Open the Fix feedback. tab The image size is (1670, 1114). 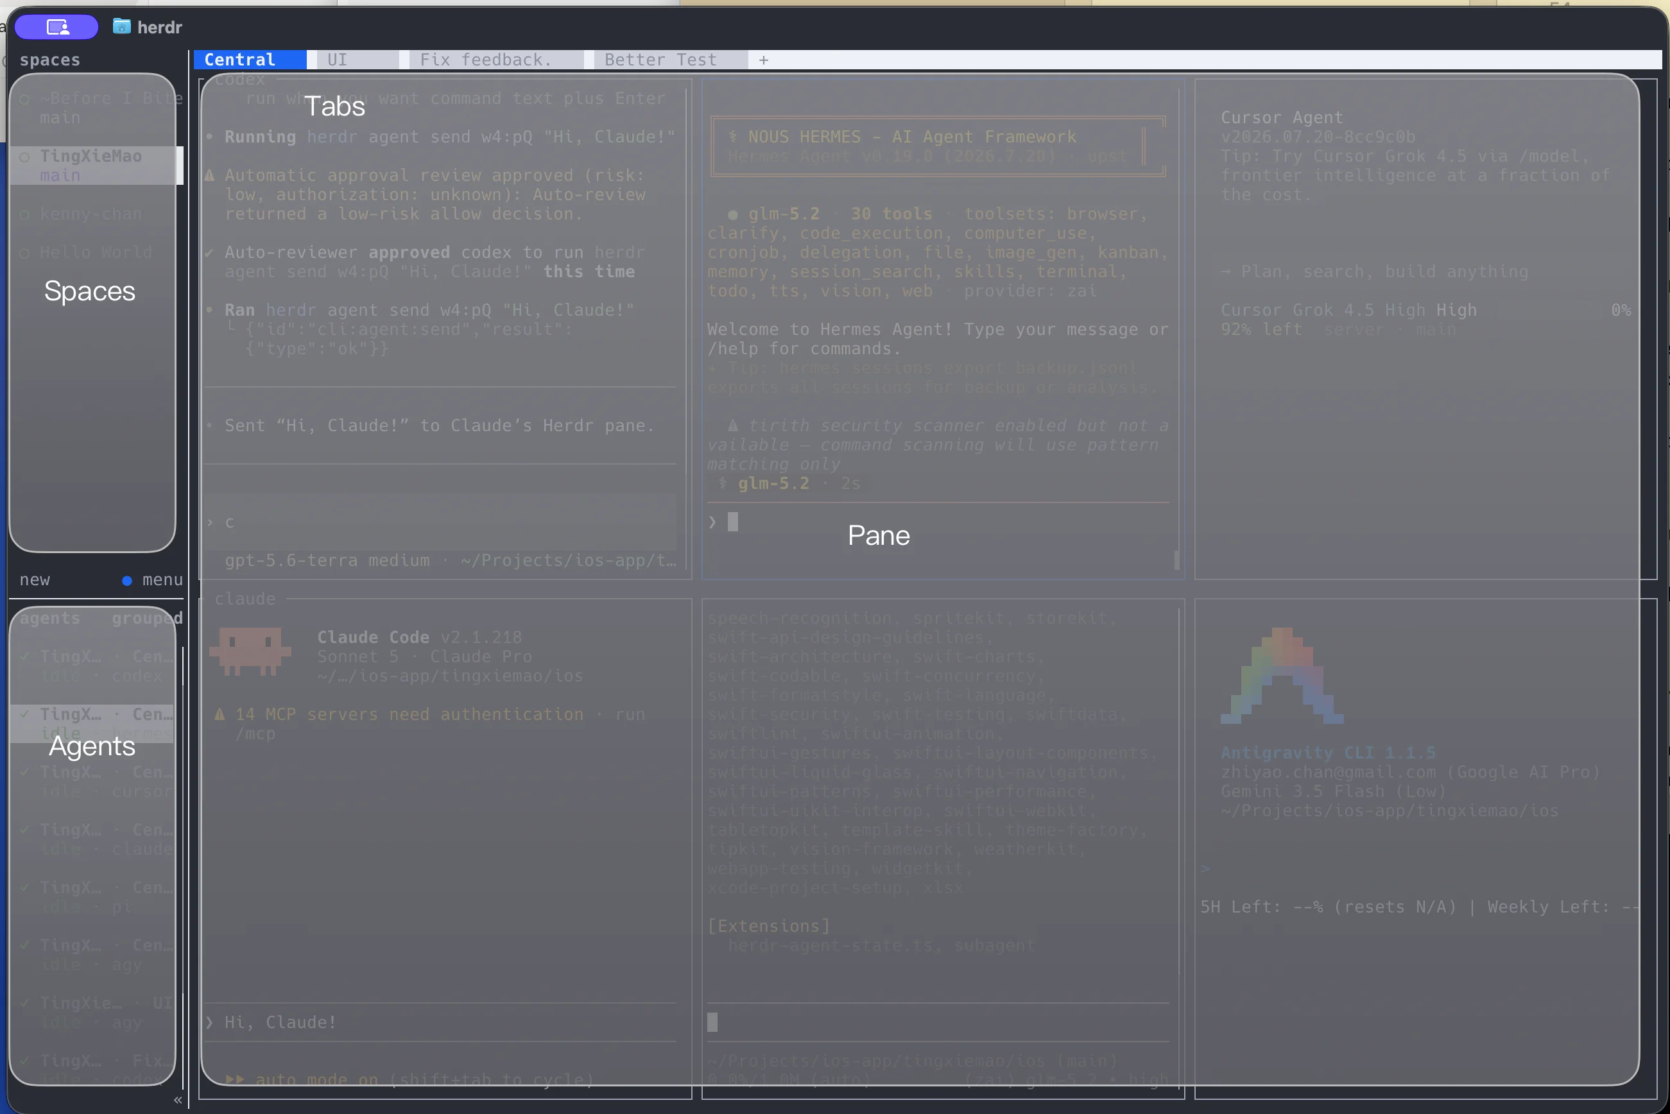tap(496, 60)
